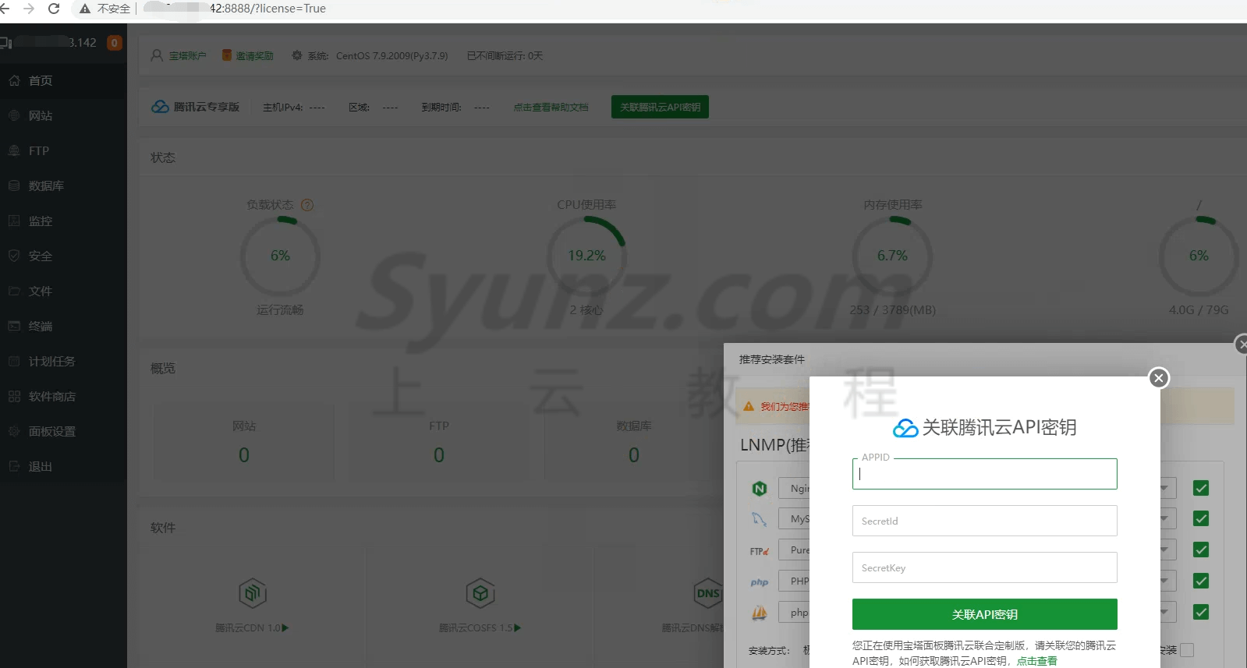Screen dimensions: 1247x668
Task: Open the 点击查看 link in dialog
Action: point(1036,661)
